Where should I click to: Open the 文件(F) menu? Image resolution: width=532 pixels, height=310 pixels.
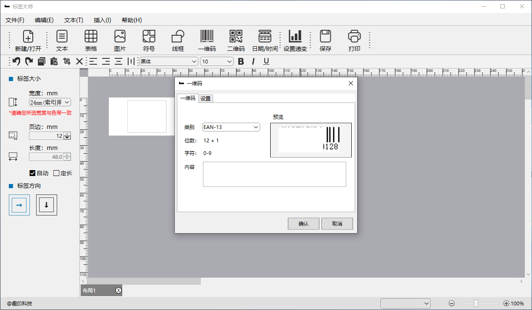[15, 20]
